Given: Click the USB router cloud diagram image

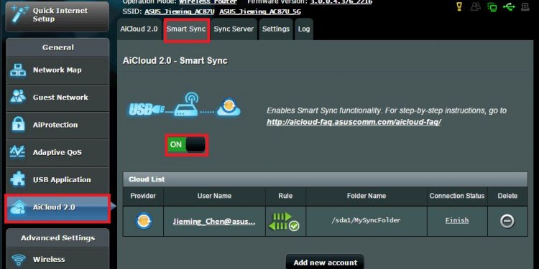Looking at the screenshot, I should pos(185,105).
